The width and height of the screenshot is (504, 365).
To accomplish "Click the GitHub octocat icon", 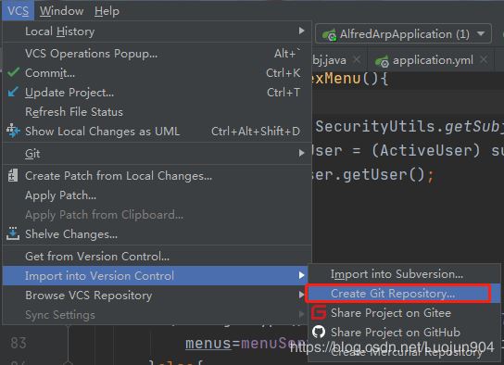I will pyautogui.click(x=319, y=332).
